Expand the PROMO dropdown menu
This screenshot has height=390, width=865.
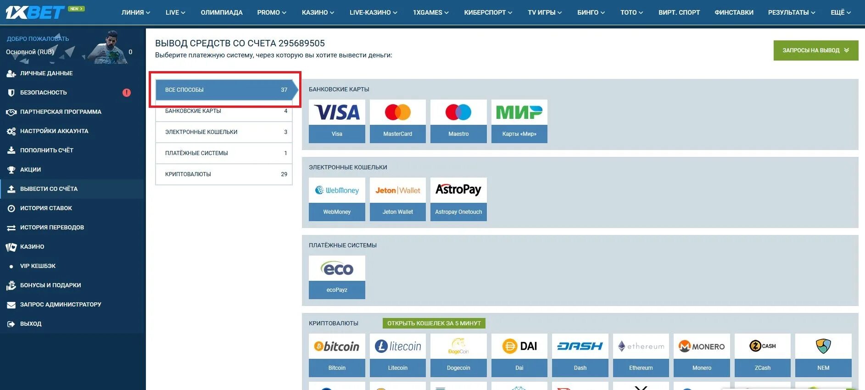[272, 12]
